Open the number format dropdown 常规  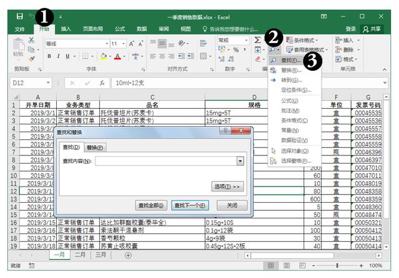(x=246, y=40)
